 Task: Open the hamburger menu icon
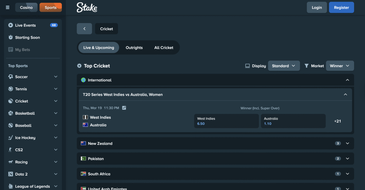(x=8, y=7)
